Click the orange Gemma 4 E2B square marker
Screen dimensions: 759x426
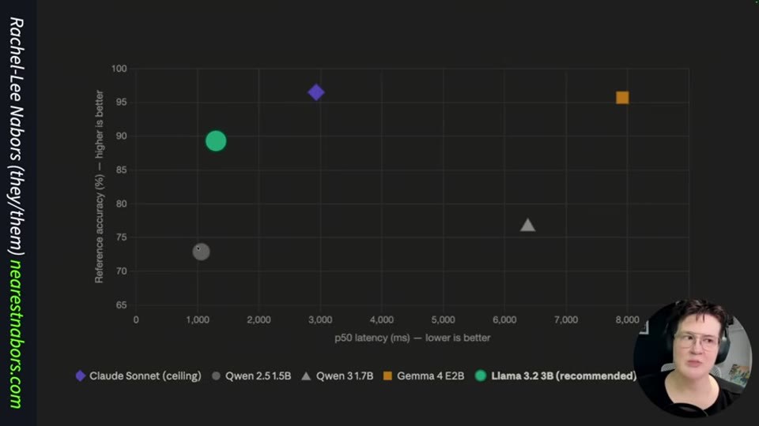(622, 98)
